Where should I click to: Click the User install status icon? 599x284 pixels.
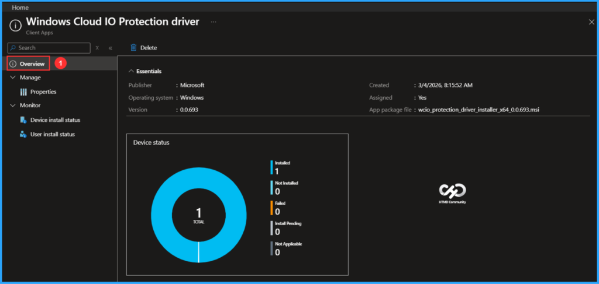point(23,134)
